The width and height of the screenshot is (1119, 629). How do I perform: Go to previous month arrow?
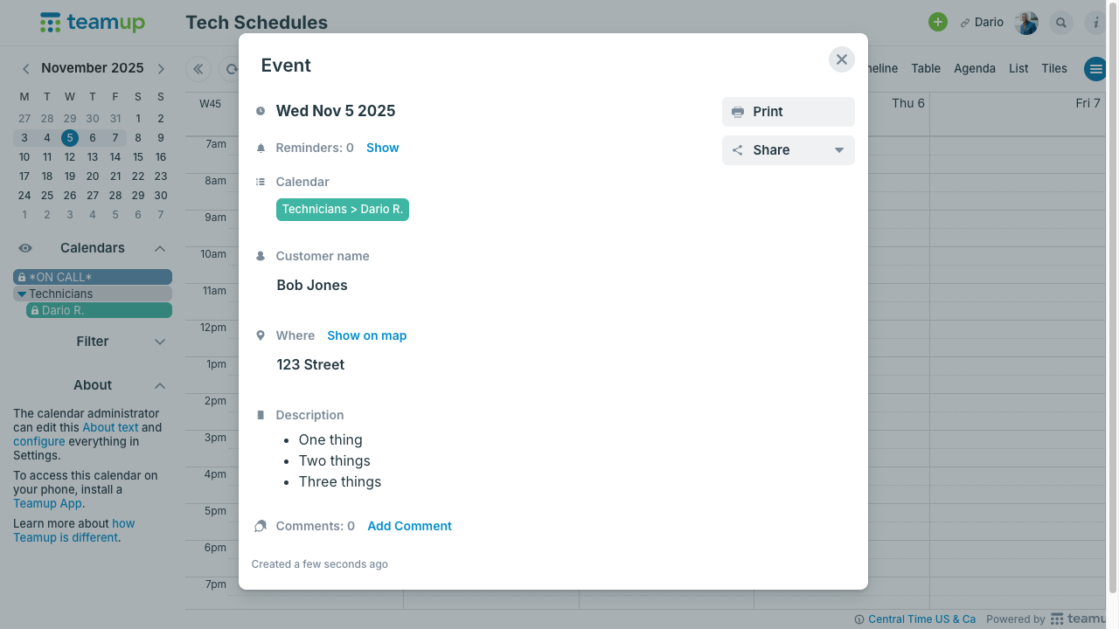click(x=26, y=68)
